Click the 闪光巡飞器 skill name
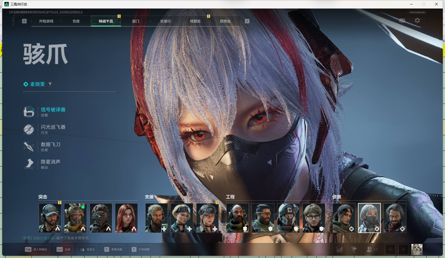Screen dimensions: 445x258 (x=53, y=127)
